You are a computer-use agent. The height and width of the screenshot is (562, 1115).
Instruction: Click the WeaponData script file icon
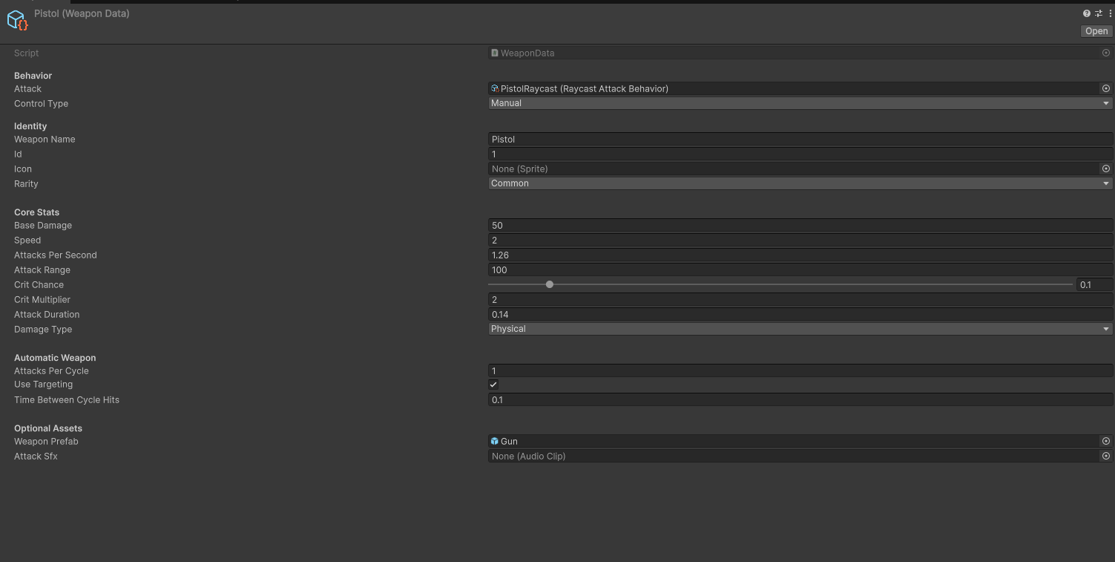(495, 53)
